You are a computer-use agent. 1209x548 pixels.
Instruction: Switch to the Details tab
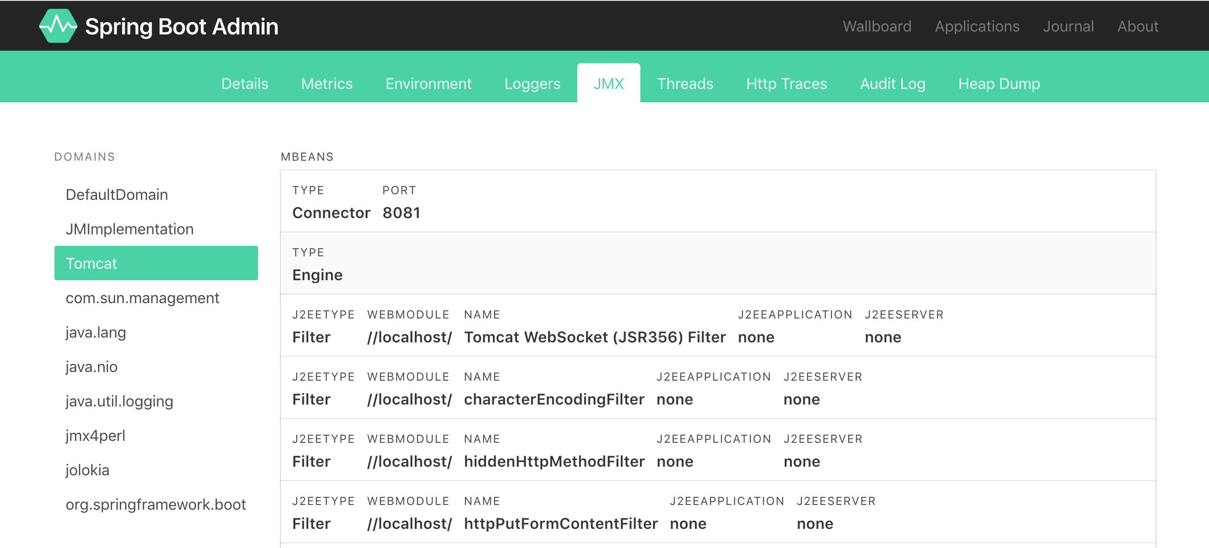coord(245,83)
